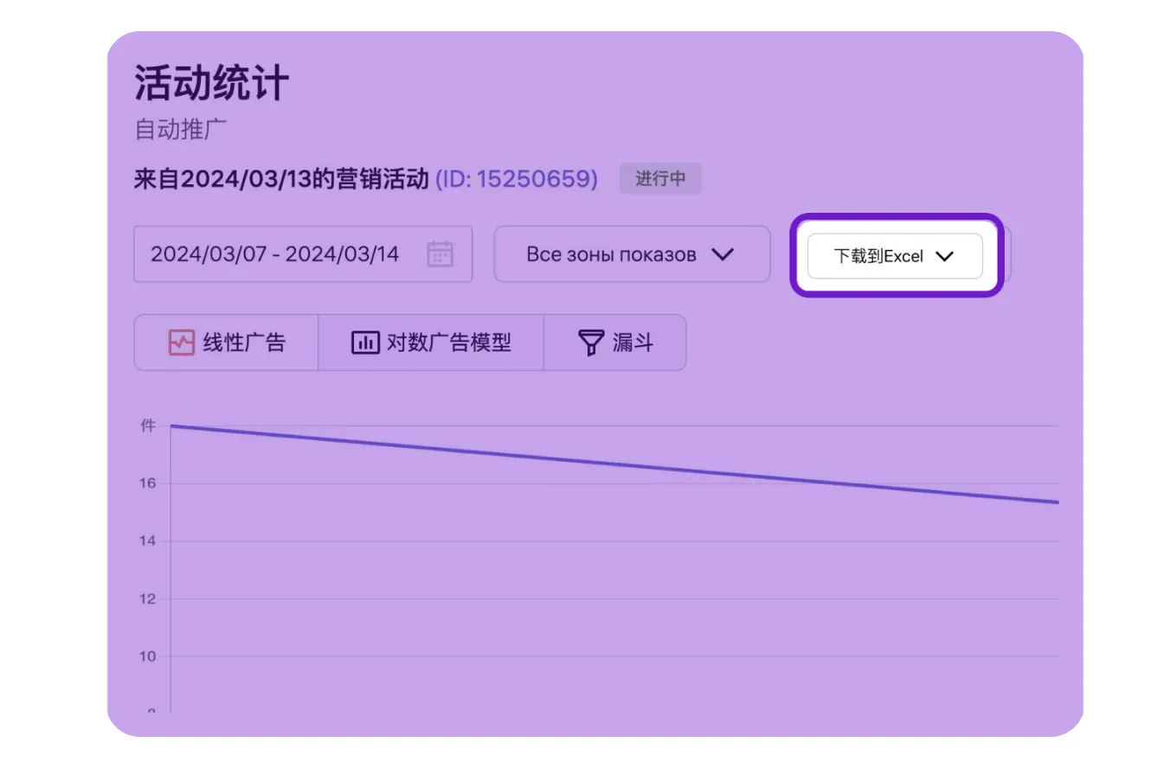Expand the Все зоны показов dropdown

[x=632, y=254]
